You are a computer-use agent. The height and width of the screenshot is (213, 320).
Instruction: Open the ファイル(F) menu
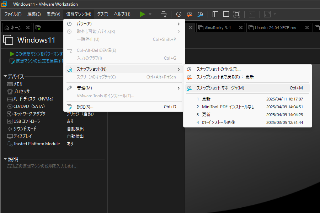coord(13,14)
